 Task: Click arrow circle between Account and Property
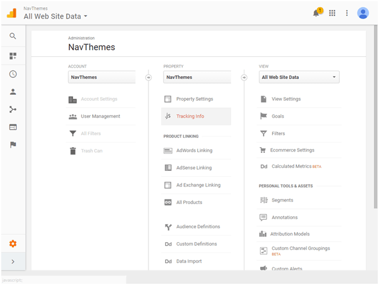(x=148, y=77)
